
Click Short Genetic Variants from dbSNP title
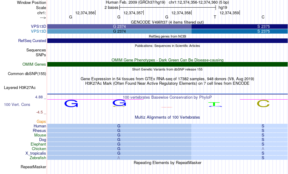(x=167, y=69)
